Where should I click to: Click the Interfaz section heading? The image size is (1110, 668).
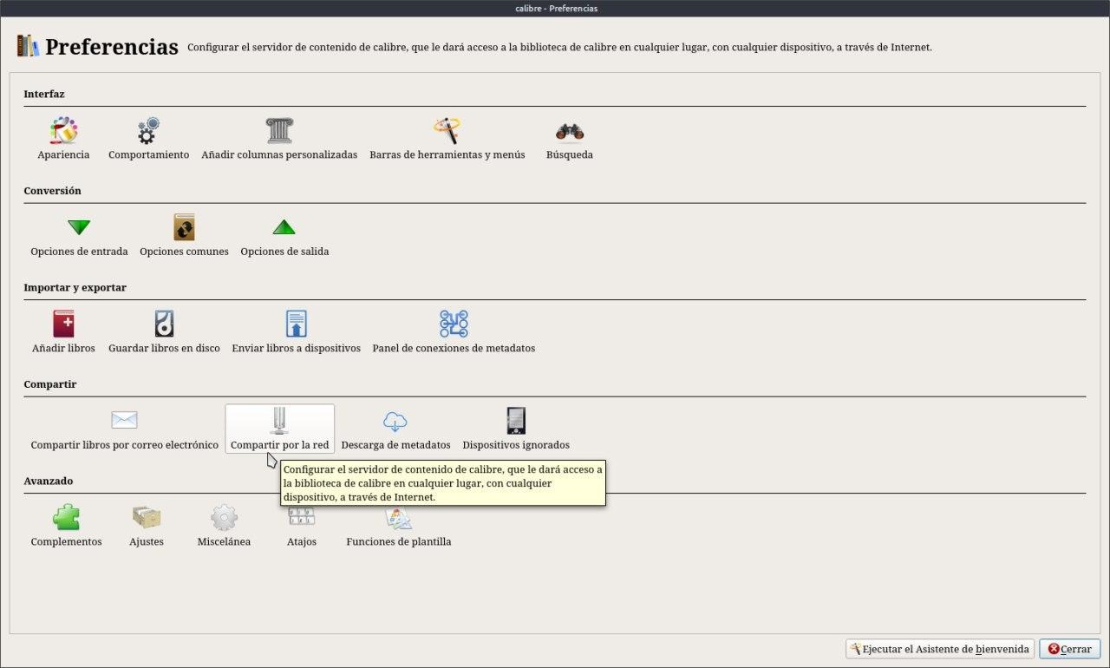coord(44,94)
